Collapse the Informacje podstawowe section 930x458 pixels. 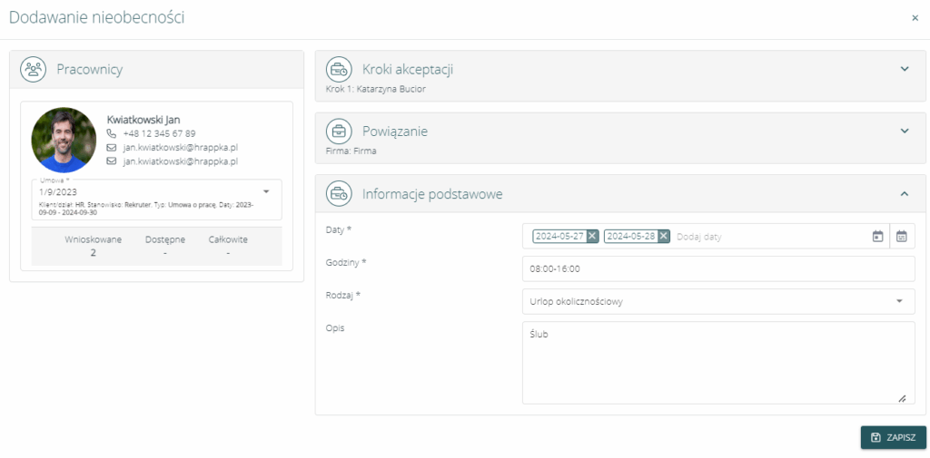pyautogui.click(x=905, y=193)
